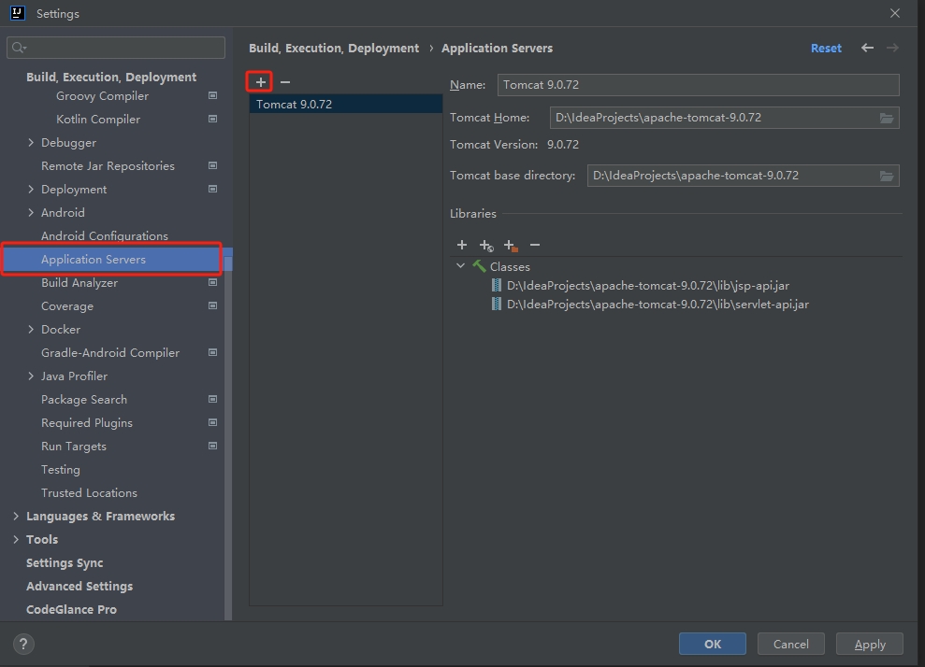Viewport: 925px width, 667px height.
Task: Click the Reset link
Action: tap(826, 48)
